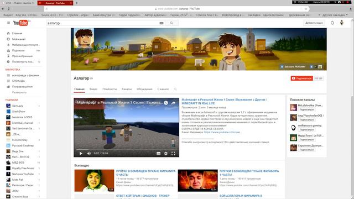Image resolution: width=354 pixels, height=199 pixels.
Task: Open the account avatar menu
Action: (x=342, y=23)
